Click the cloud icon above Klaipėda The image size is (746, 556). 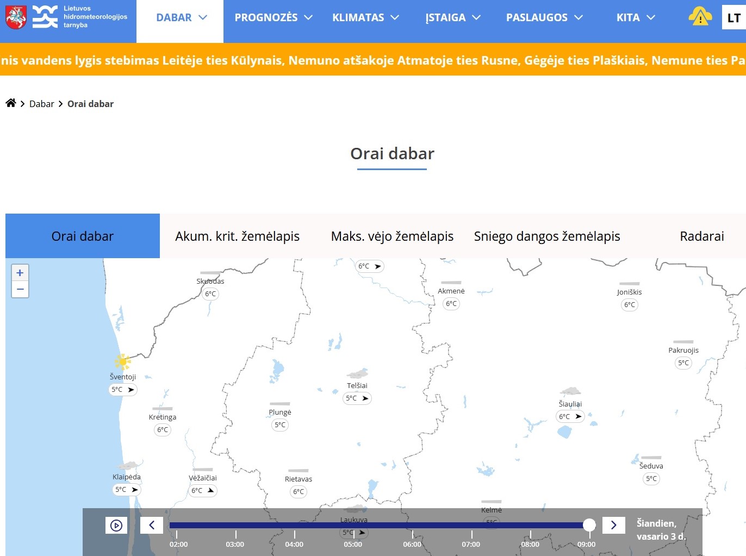tap(127, 466)
